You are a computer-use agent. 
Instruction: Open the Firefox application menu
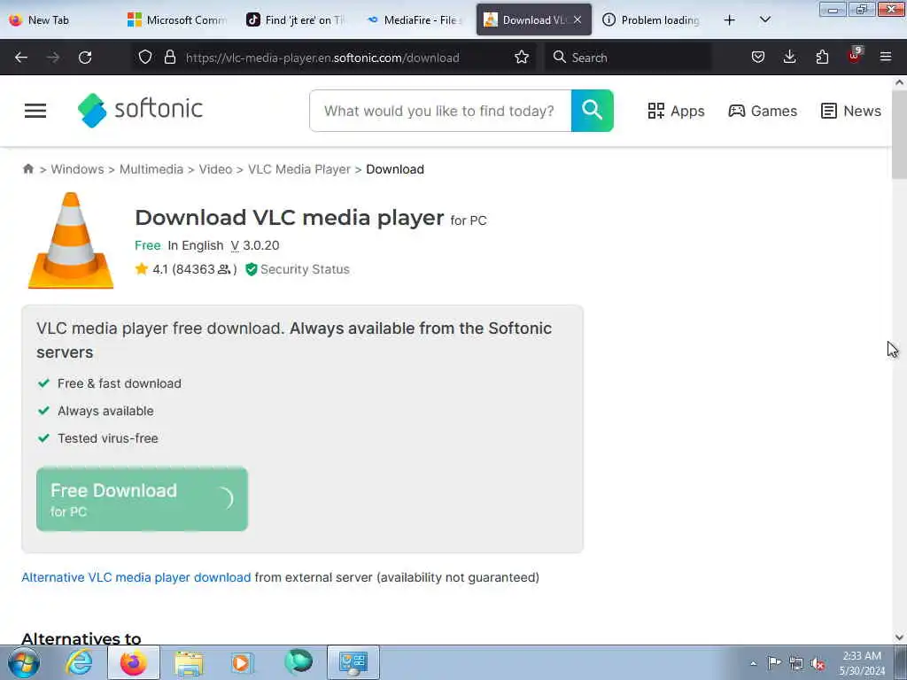point(886,57)
